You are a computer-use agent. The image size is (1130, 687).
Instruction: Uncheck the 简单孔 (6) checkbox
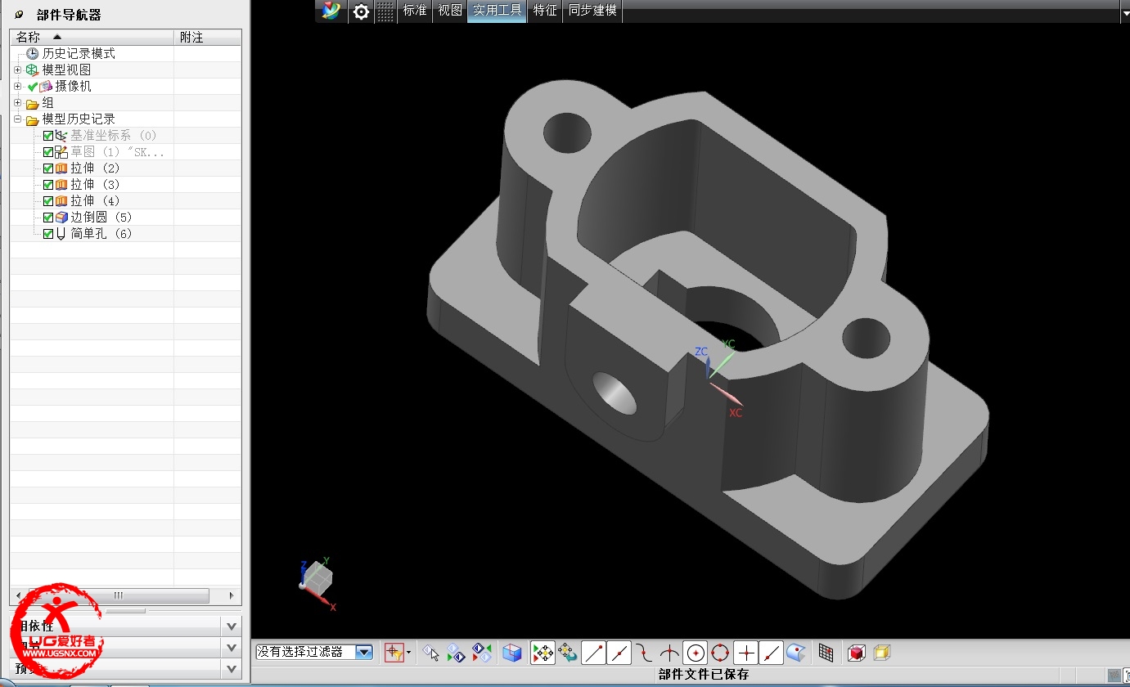(48, 234)
